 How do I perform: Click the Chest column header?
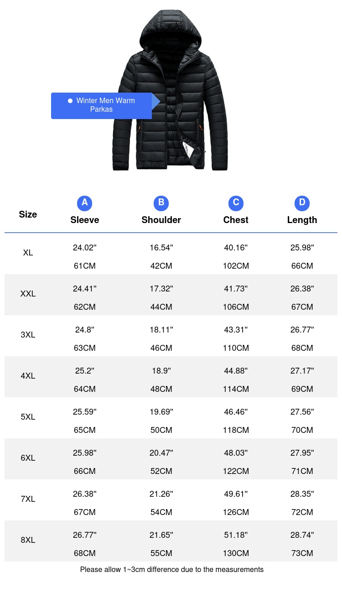coord(236,220)
